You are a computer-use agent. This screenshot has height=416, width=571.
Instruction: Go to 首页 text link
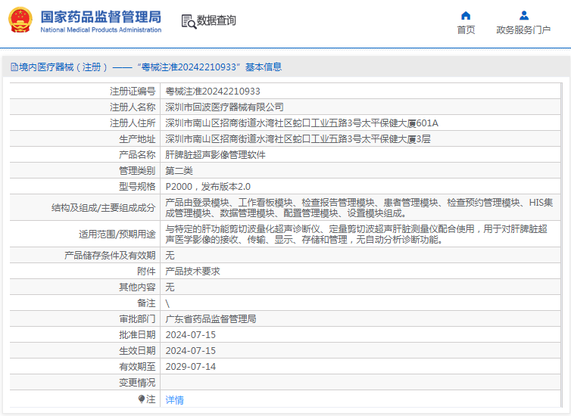click(466, 29)
